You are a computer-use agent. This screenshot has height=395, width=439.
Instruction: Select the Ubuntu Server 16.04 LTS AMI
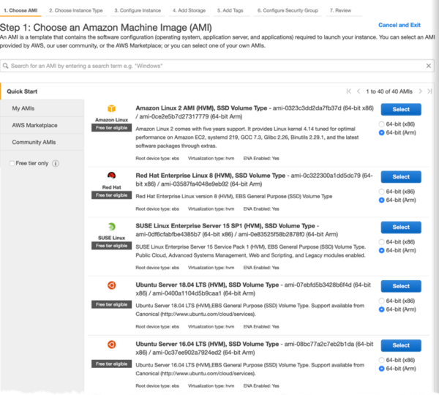pyautogui.click(x=401, y=345)
